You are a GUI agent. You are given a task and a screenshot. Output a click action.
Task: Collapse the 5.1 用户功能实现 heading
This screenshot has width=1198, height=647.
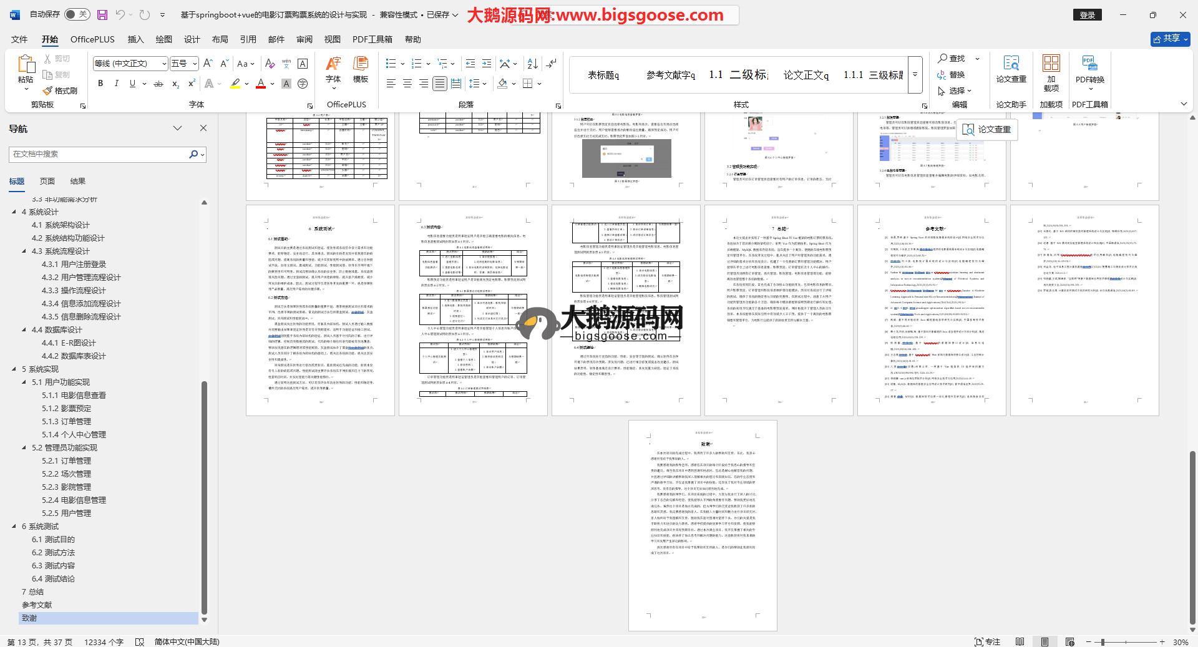[24, 382]
